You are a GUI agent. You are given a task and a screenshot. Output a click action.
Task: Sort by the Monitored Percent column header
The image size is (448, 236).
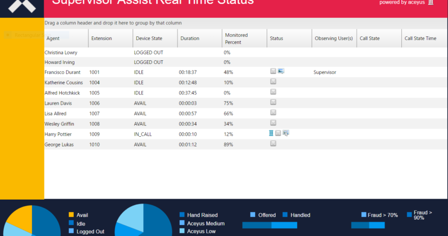point(244,38)
